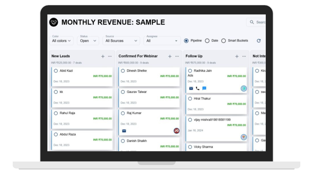313x174 pixels.
Task: Click chat message icon on Radhika Jain card
Action: pyautogui.click(x=204, y=88)
